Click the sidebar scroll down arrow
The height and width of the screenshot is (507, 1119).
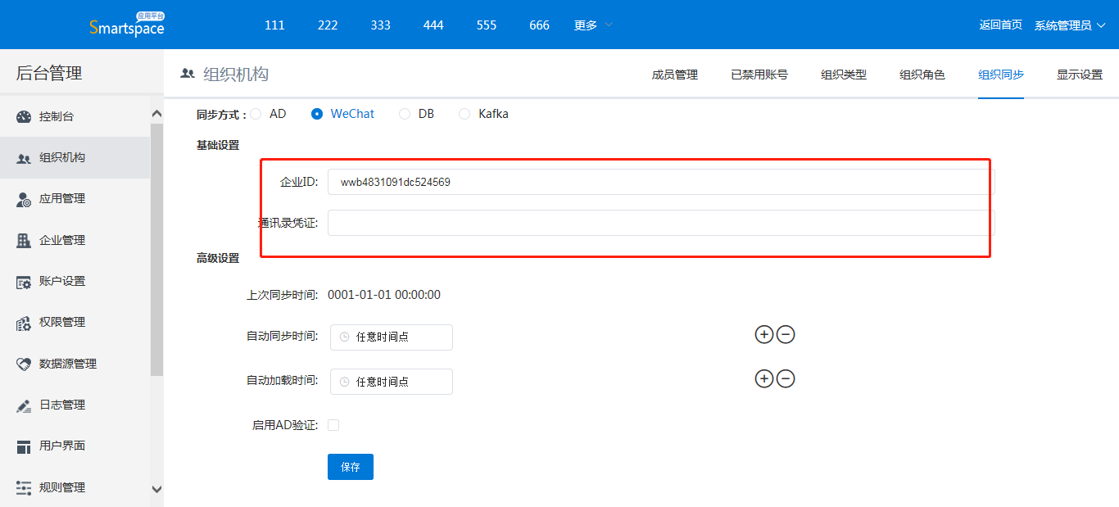tap(157, 489)
